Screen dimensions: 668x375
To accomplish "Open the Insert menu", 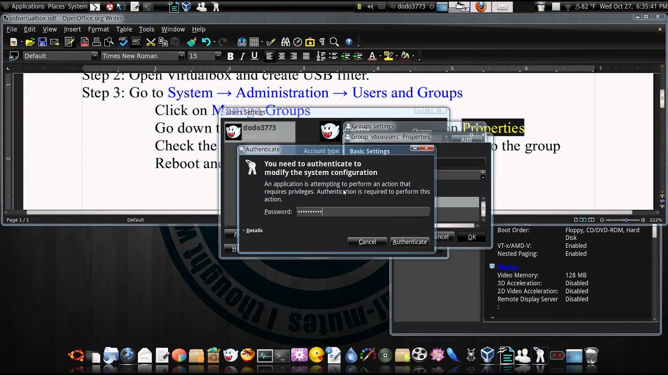I will point(72,29).
